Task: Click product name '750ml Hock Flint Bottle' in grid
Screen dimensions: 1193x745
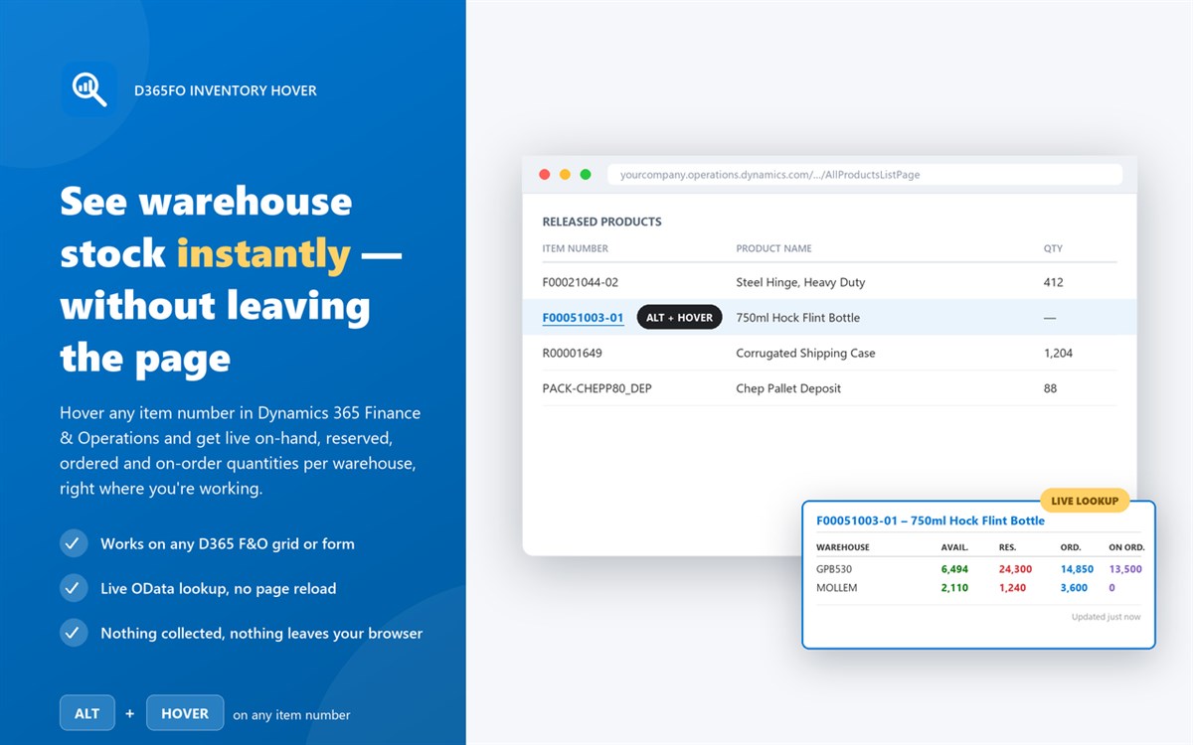Action: pyautogui.click(x=797, y=318)
